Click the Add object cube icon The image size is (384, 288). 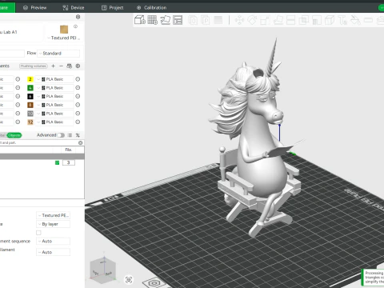point(140,20)
